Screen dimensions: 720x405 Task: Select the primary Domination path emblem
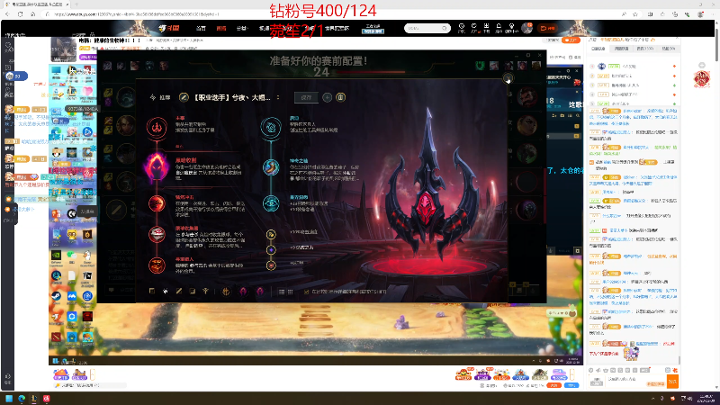(x=157, y=127)
